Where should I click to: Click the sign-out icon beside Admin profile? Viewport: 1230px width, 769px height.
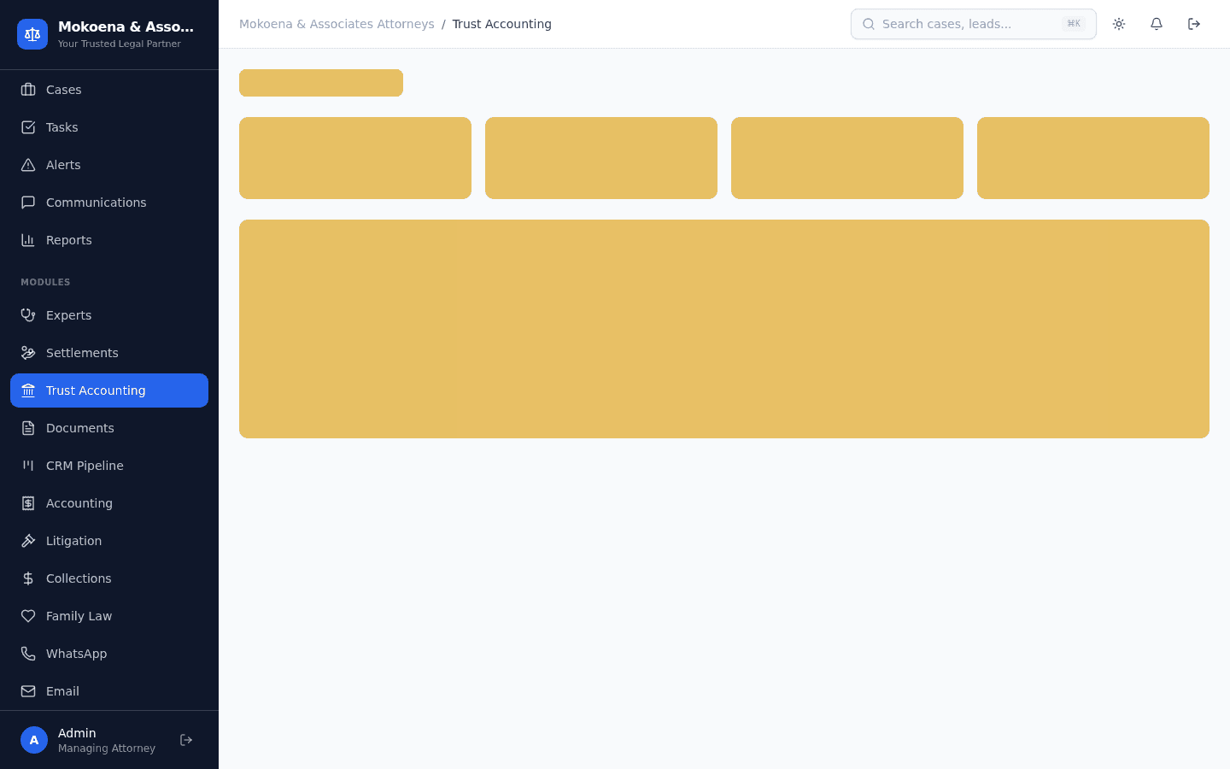[186, 740]
